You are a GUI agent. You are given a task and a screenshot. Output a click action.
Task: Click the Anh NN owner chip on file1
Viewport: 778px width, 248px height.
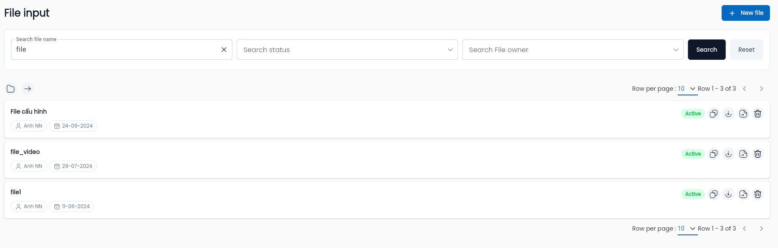point(29,206)
